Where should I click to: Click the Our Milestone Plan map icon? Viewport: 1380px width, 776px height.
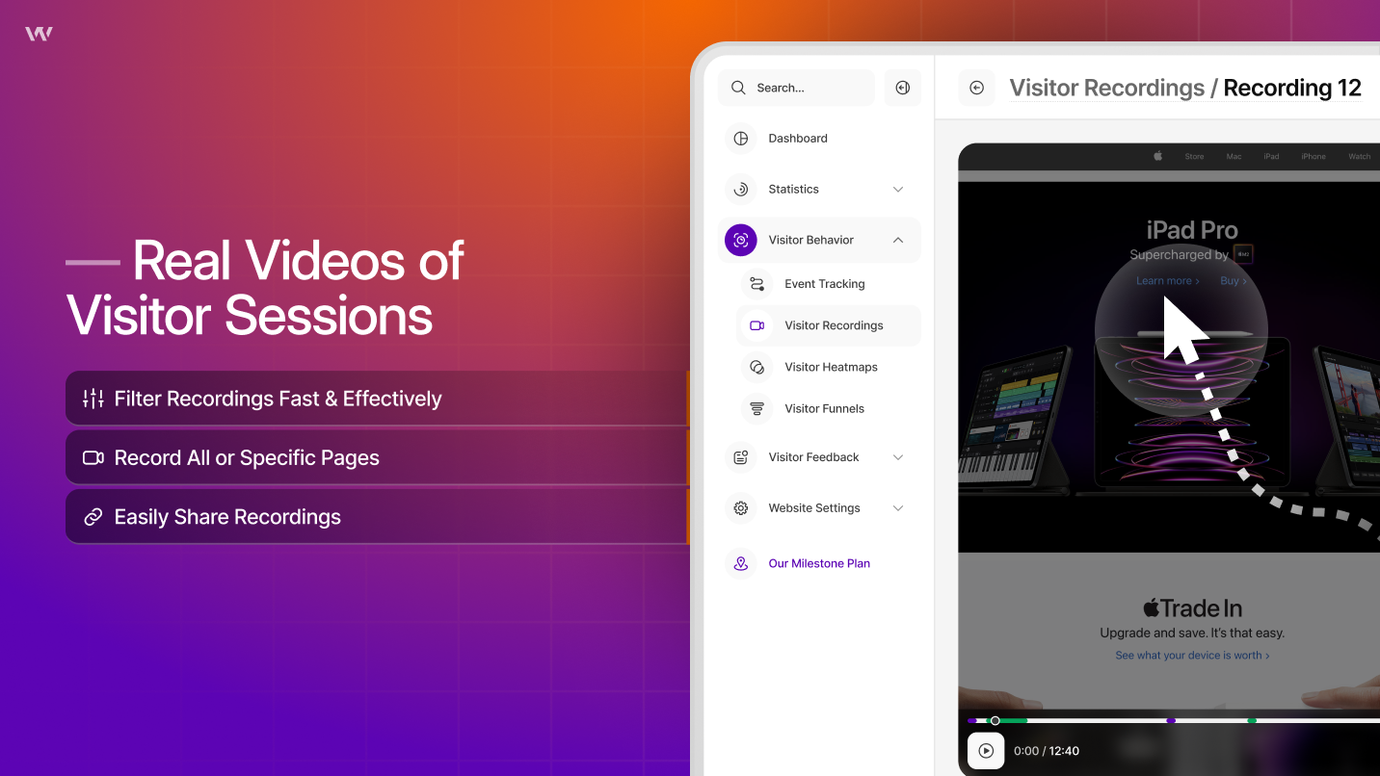tap(741, 564)
